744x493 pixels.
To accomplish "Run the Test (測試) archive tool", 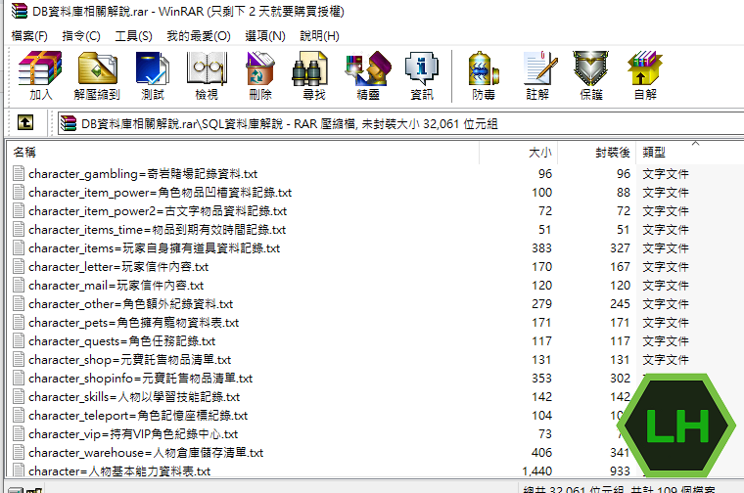I will [x=153, y=76].
